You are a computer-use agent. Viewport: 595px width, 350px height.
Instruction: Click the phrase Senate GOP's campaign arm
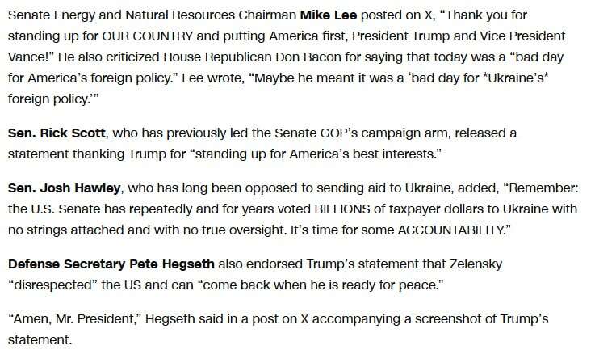coord(362,133)
